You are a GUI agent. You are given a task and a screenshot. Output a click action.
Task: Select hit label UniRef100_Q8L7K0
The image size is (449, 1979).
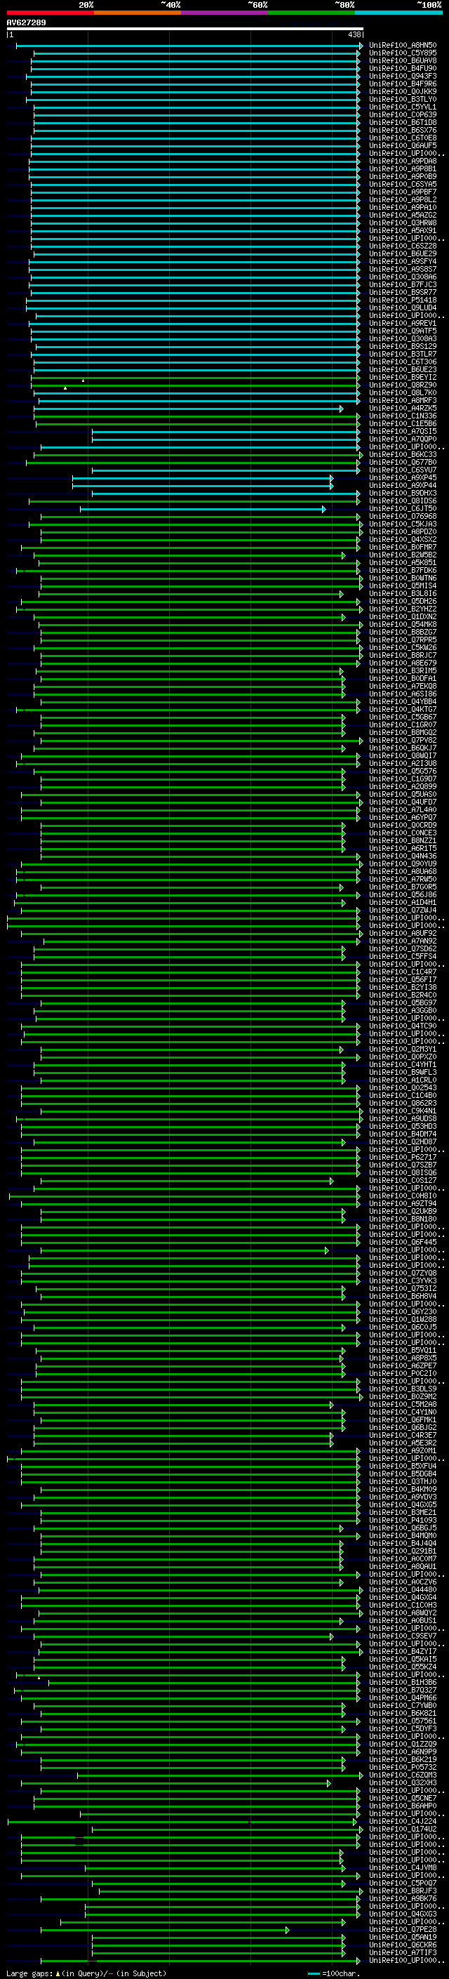tap(403, 392)
